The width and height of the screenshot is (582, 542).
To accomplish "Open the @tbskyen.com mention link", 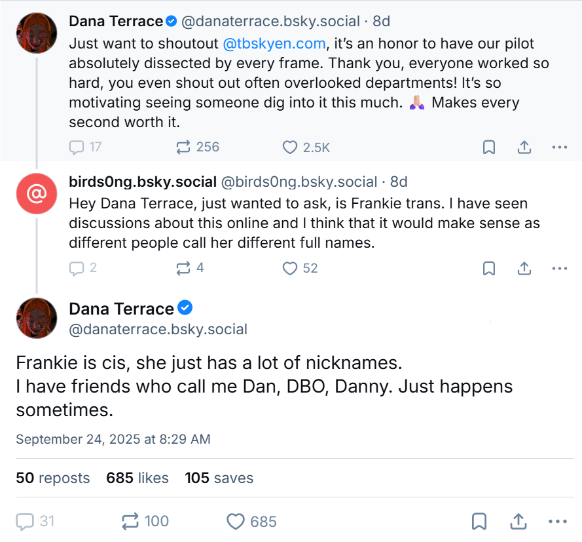I will coord(274,45).
